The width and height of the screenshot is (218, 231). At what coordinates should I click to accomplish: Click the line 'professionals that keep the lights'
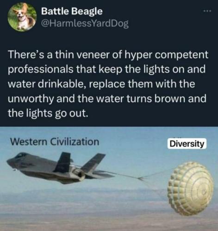click(107, 69)
